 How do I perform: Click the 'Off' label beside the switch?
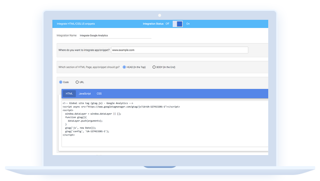coord(167,24)
